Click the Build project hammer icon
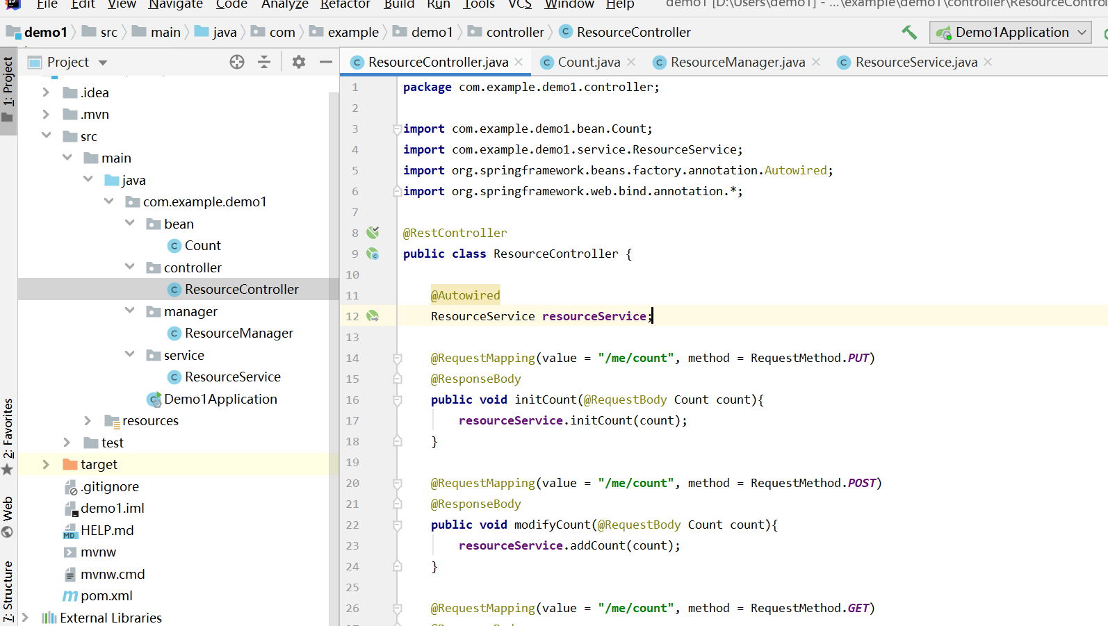Screen dimensions: 1108x626 [x=909, y=32]
